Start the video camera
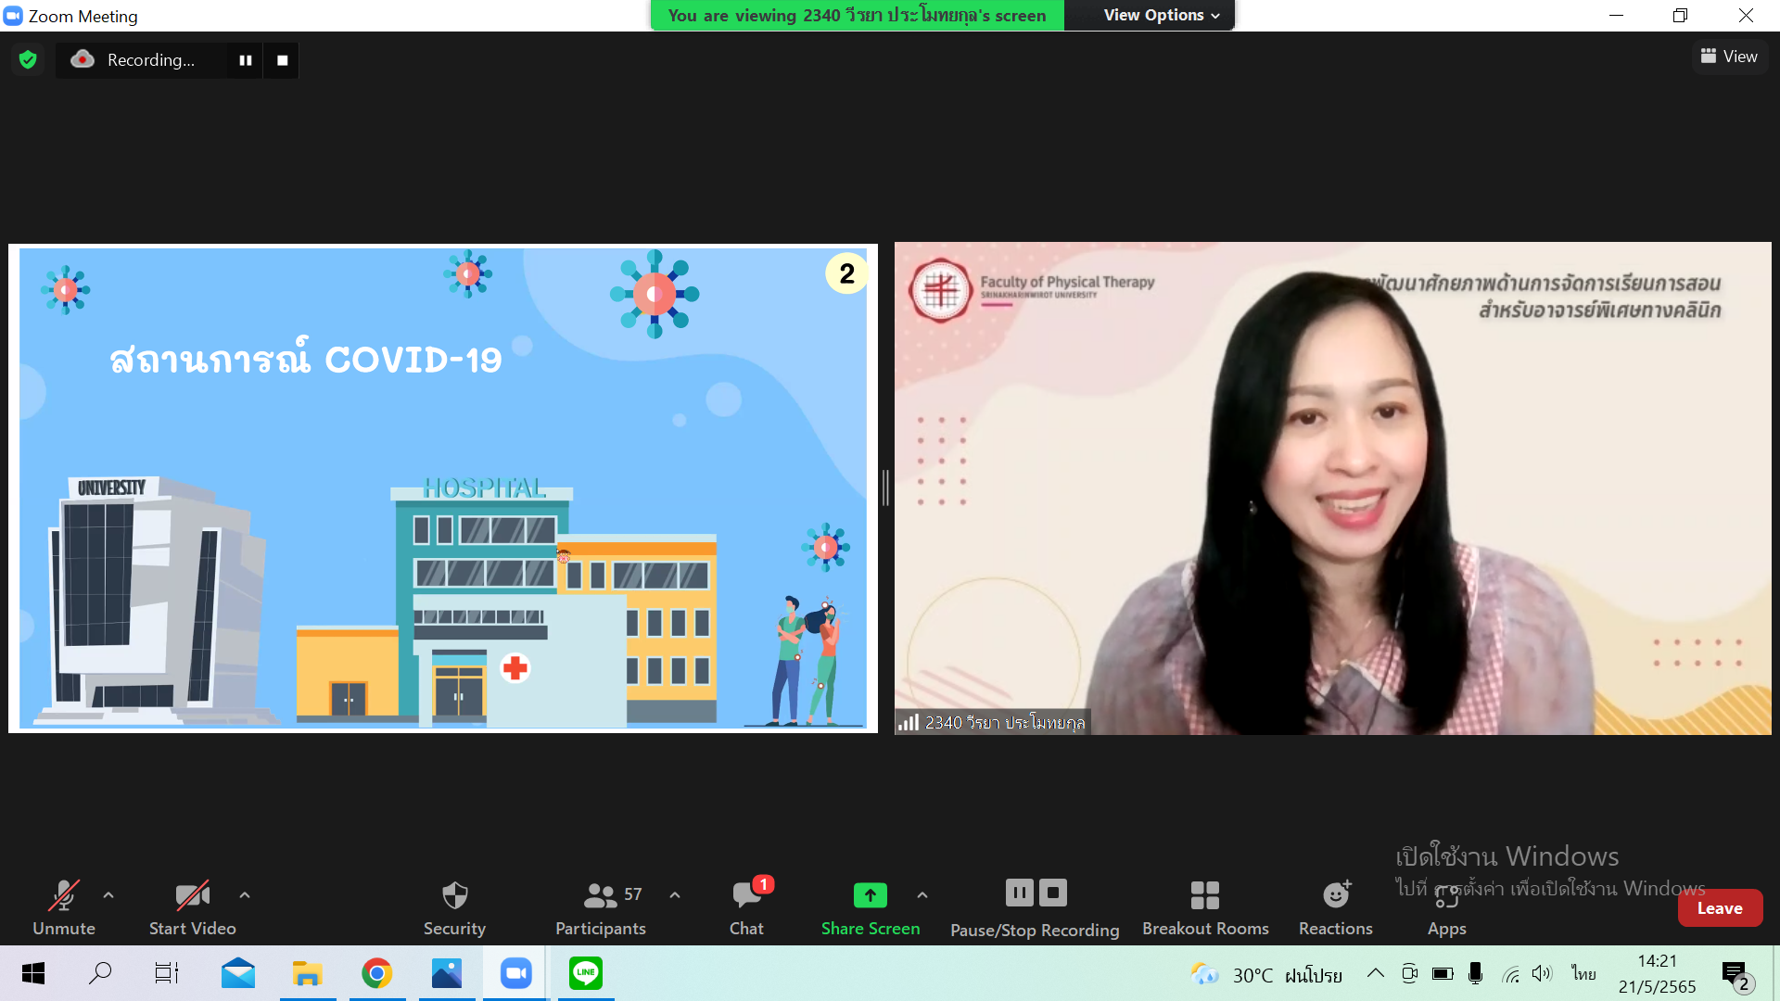Screen dimensions: 1780x1001 point(192,907)
